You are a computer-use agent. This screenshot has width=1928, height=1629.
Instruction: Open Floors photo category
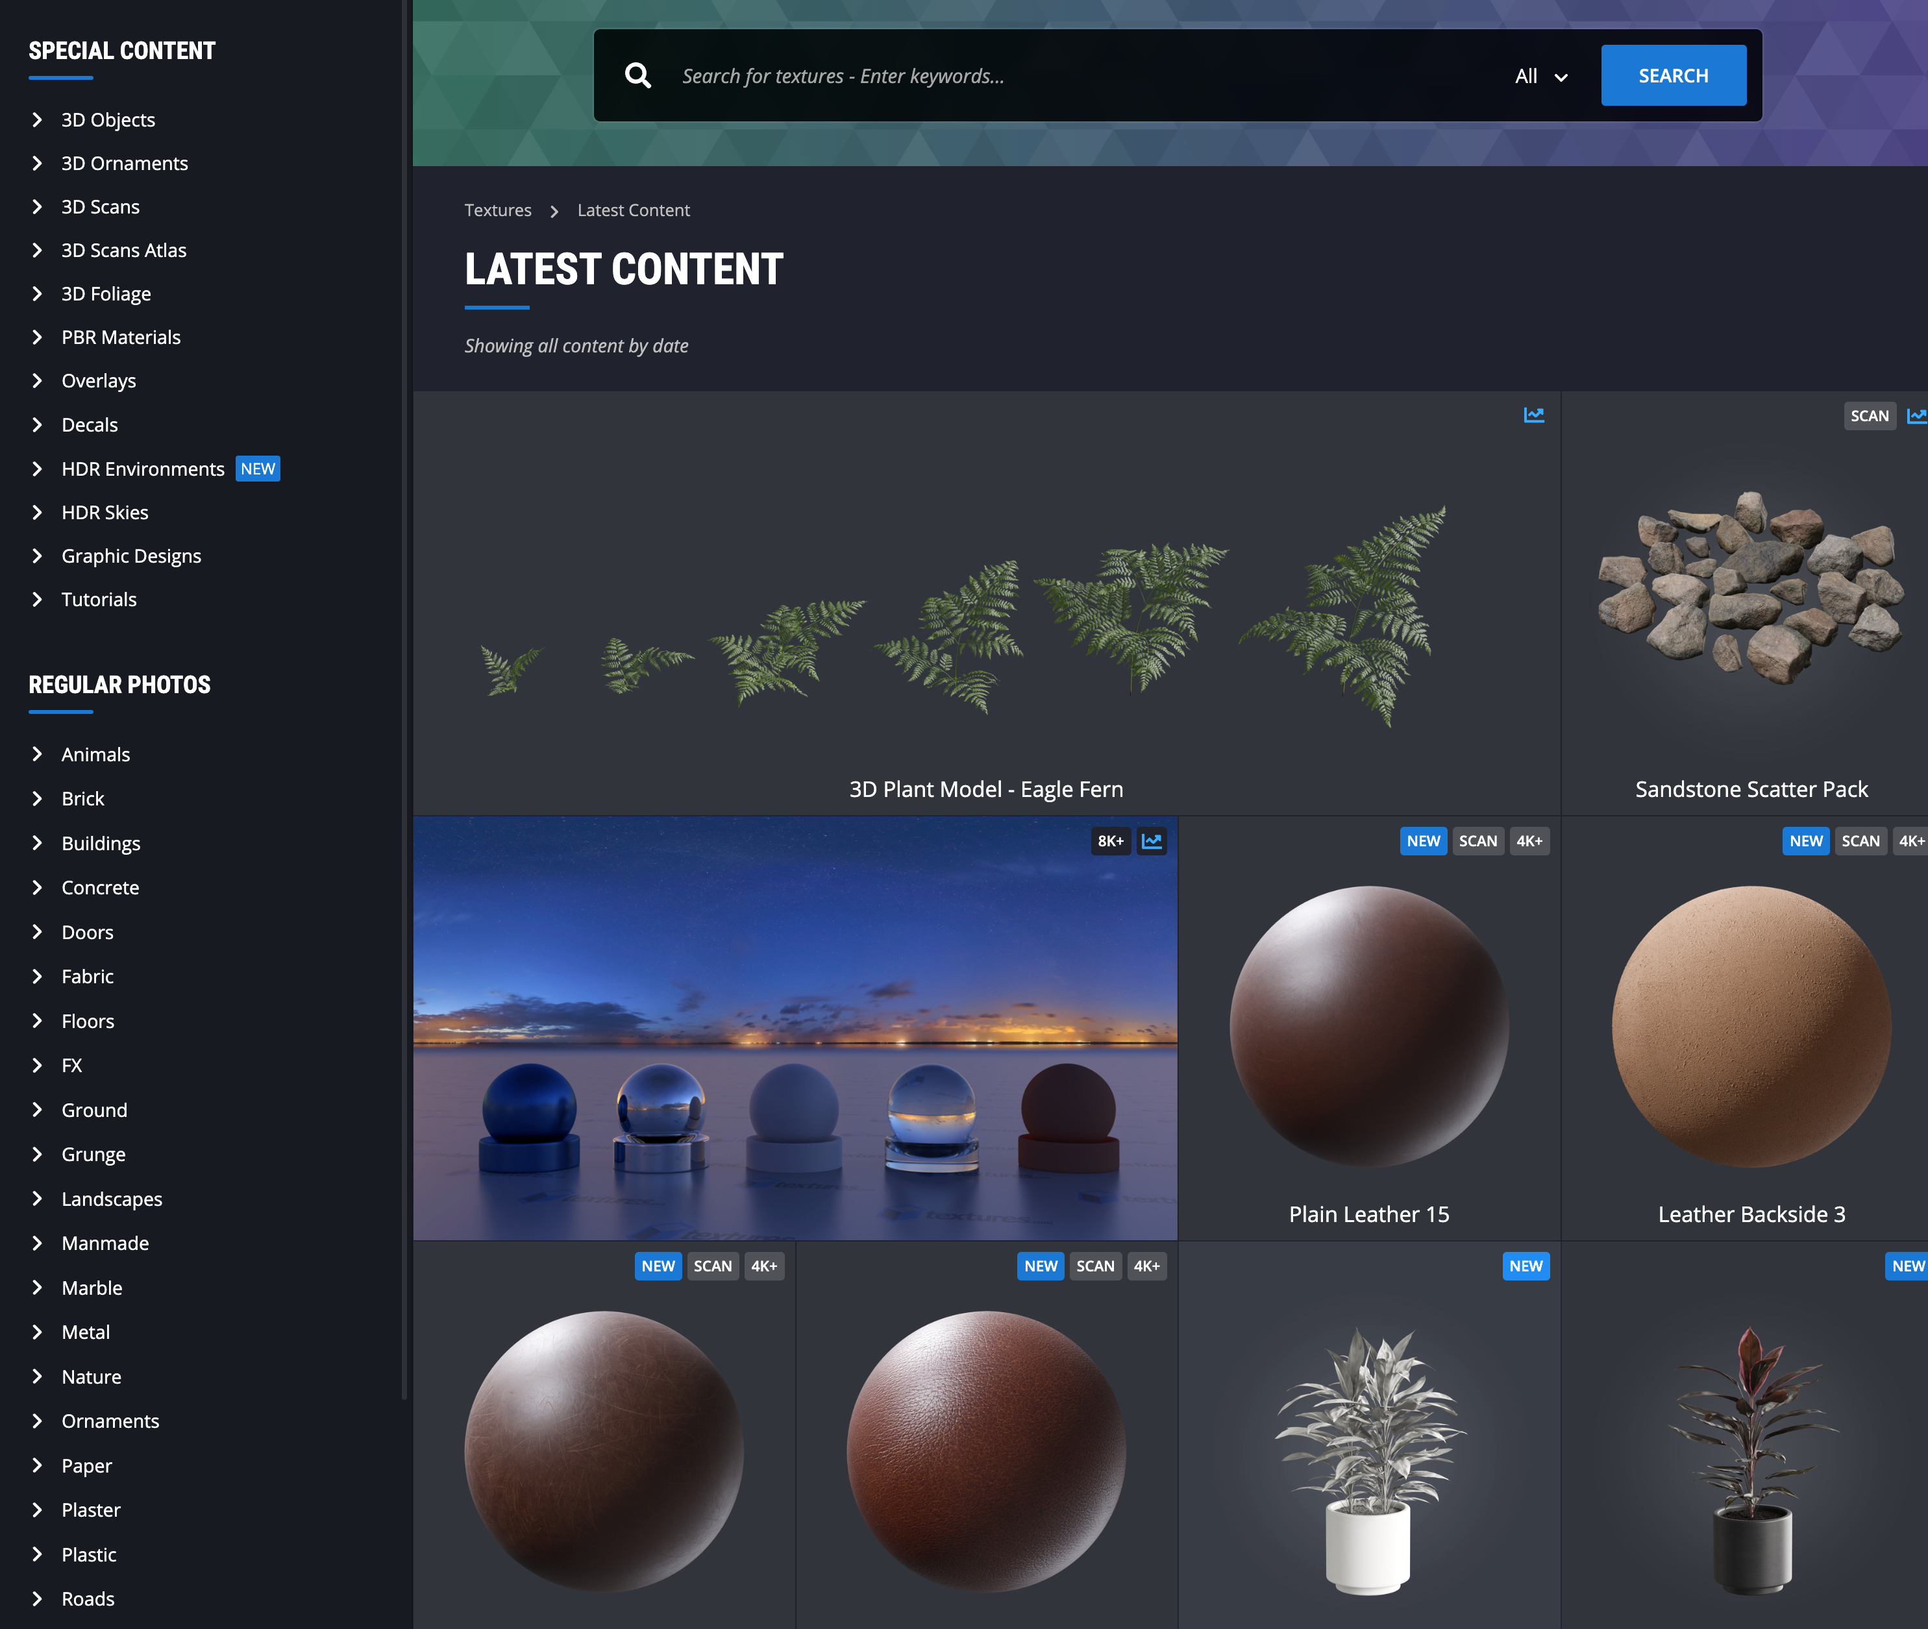pos(88,1020)
